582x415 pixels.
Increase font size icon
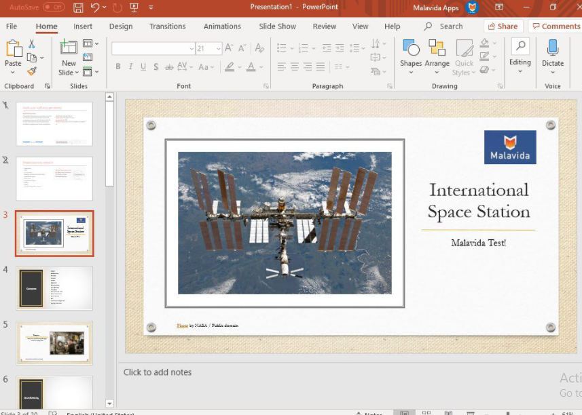pos(229,47)
